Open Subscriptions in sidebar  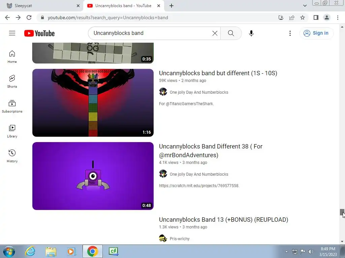pyautogui.click(x=12, y=106)
